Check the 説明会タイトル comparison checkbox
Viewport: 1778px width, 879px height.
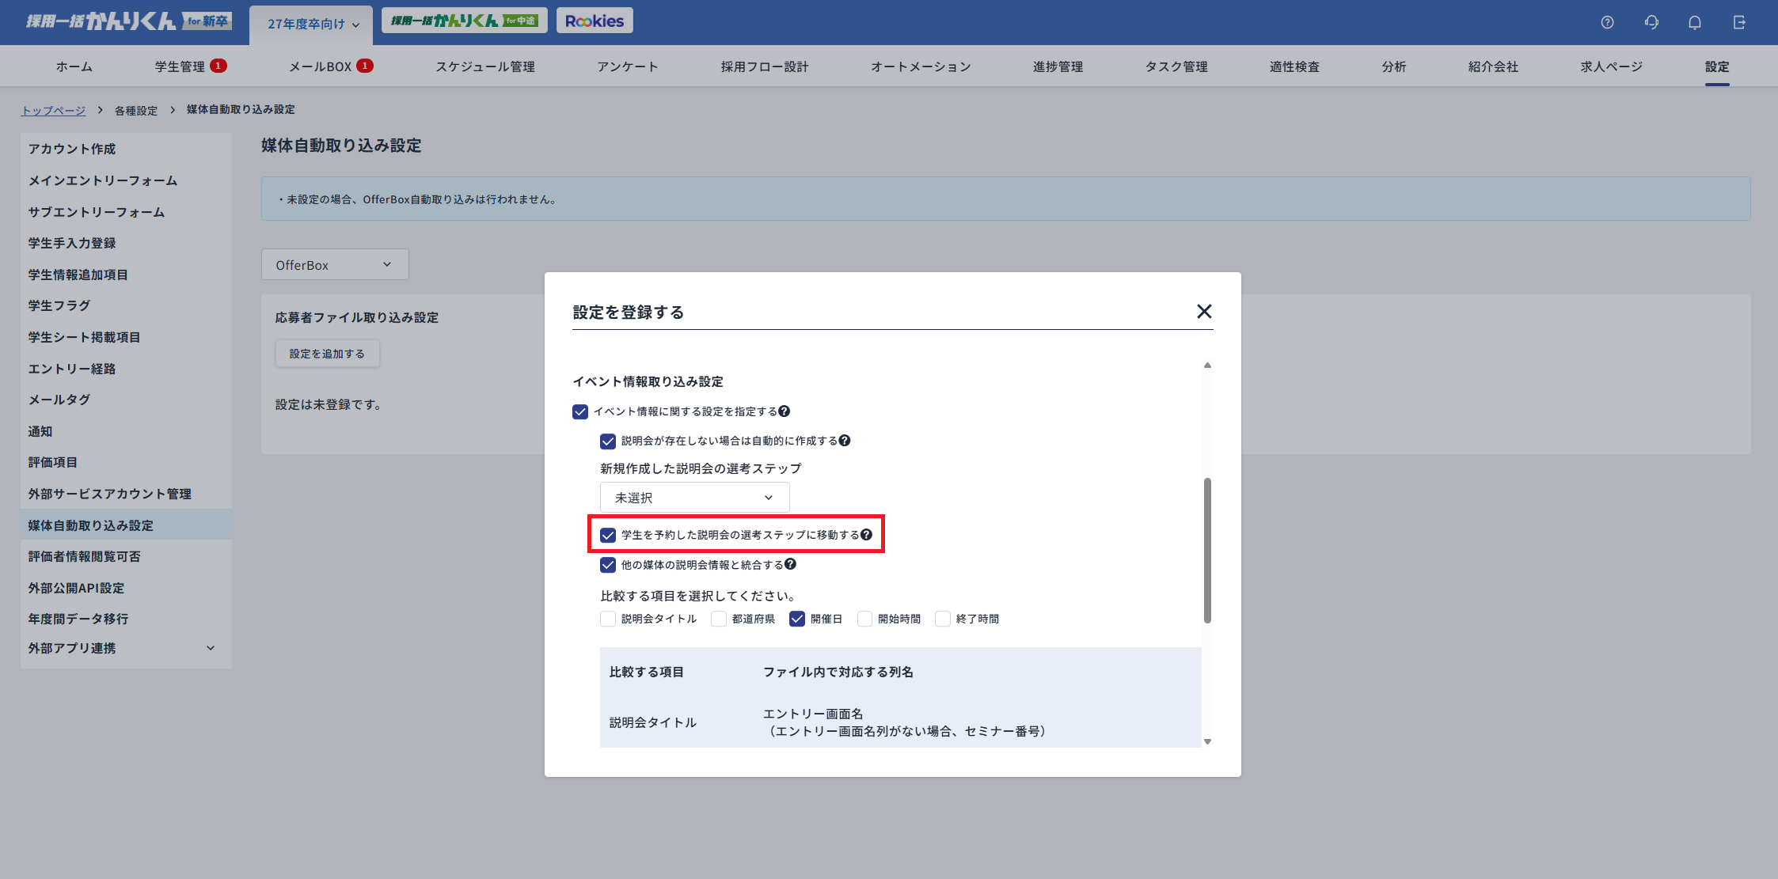[608, 619]
